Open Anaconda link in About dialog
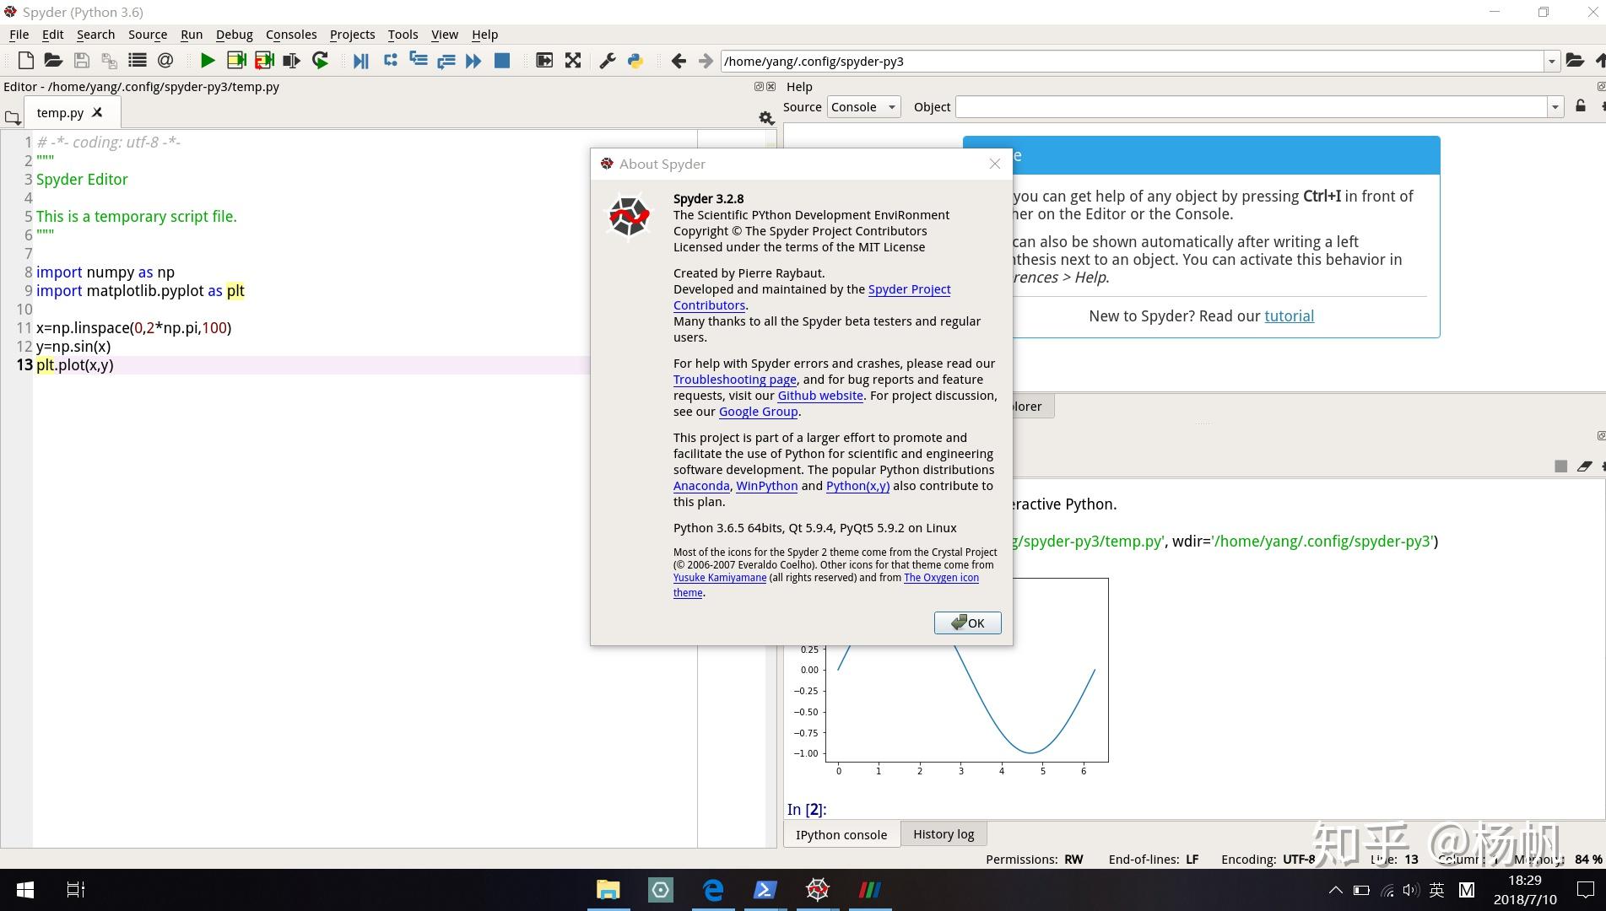The height and width of the screenshot is (911, 1606). pos(701,486)
